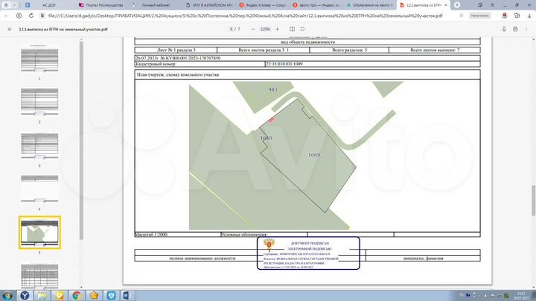Open the page 4 thumbnail
The height and width of the screenshot is (301, 536).
pos(39,189)
